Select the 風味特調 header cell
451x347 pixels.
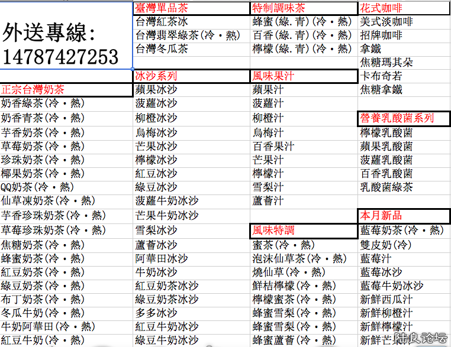(273, 230)
